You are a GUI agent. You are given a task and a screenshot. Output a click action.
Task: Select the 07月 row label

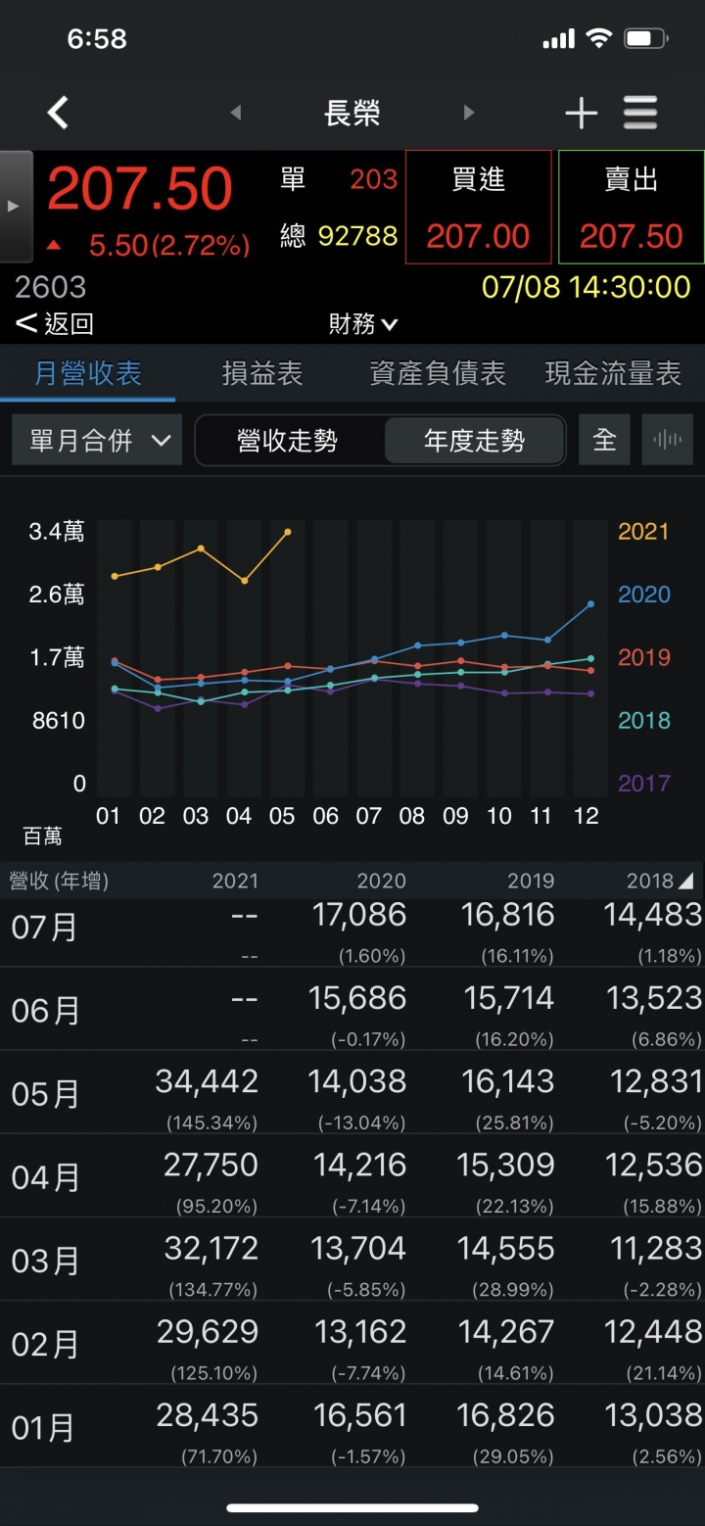tap(45, 927)
